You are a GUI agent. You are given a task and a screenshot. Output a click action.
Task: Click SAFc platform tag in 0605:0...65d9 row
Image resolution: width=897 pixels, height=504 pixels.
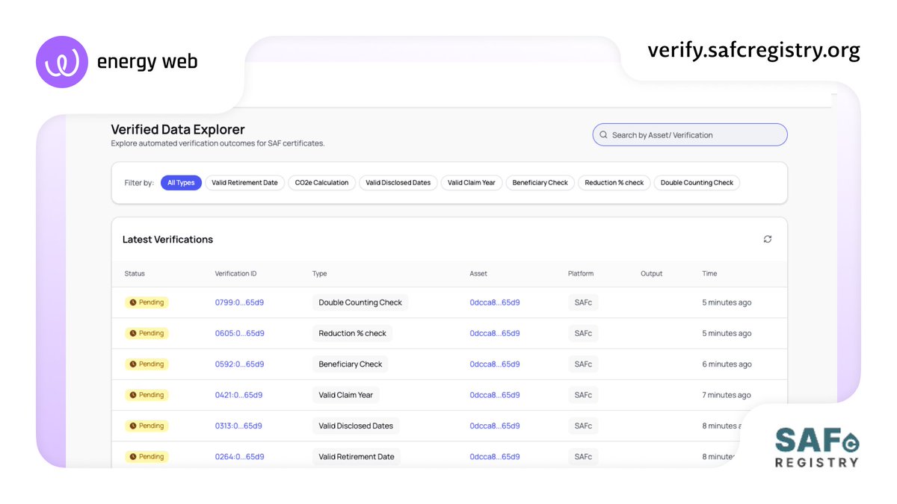tap(583, 333)
